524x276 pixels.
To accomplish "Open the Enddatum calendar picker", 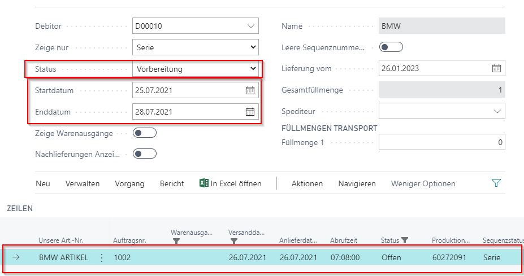I will 250,112.
